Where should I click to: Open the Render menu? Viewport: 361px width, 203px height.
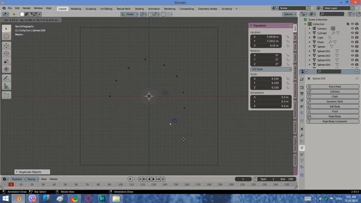pos(27,8)
